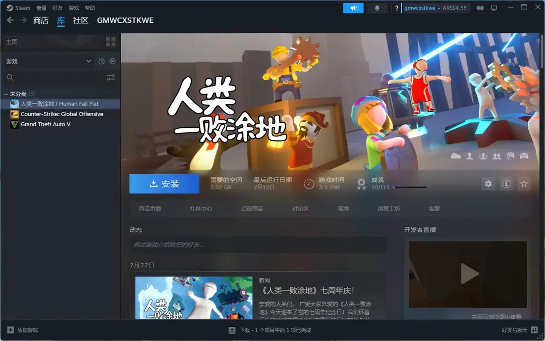Add game to favorites star
Screen dimensions: 545x341
point(524,184)
